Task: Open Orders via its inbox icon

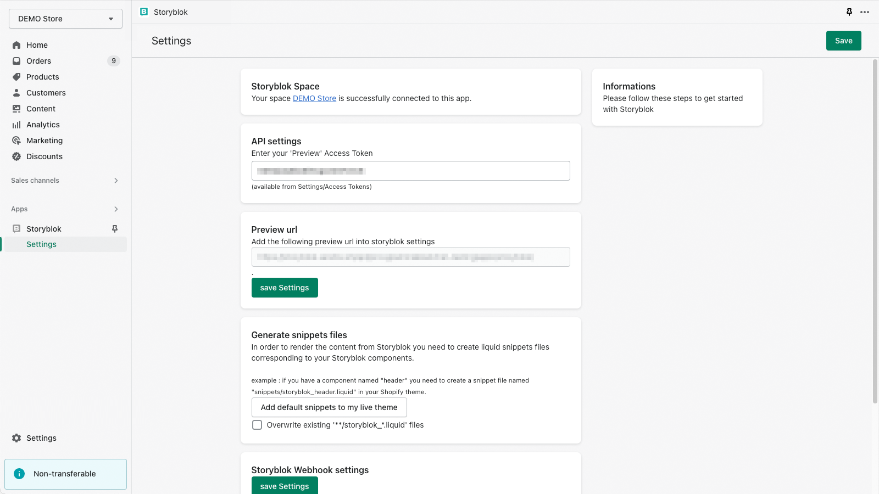Action: click(x=16, y=61)
